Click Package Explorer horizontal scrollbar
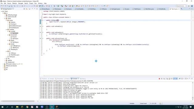This screenshot has height=109, width=194. pyautogui.click(x=18, y=101)
